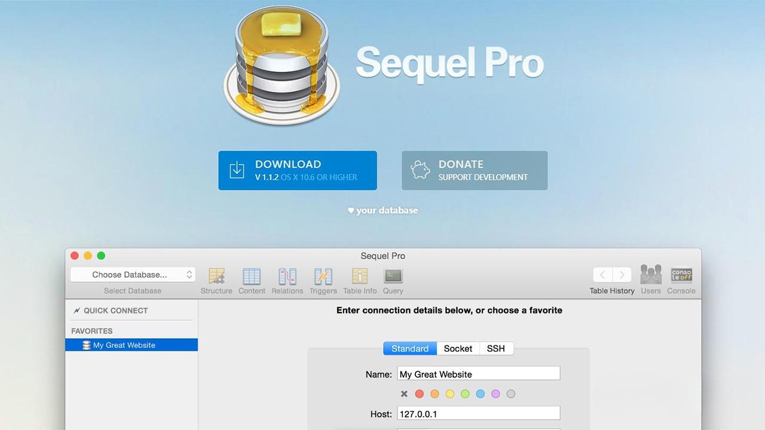Expand the Choose Database dropdown
This screenshot has height=430, width=765.
click(133, 275)
